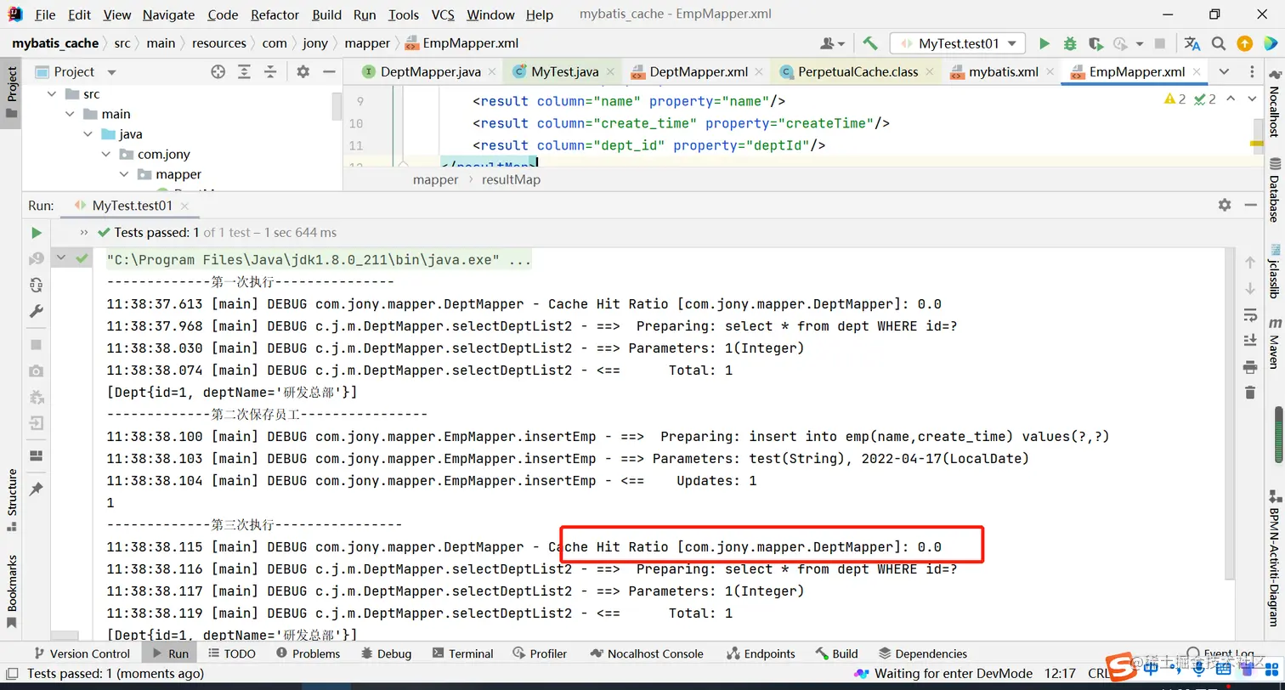Run MyTest.test01 with the green toolbar arrow
Image resolution: width=1285 pixels, height=690 pixels.
coord(1044,43)
